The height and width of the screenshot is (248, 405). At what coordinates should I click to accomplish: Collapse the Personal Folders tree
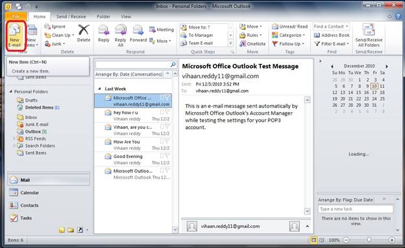click(11, 91)
